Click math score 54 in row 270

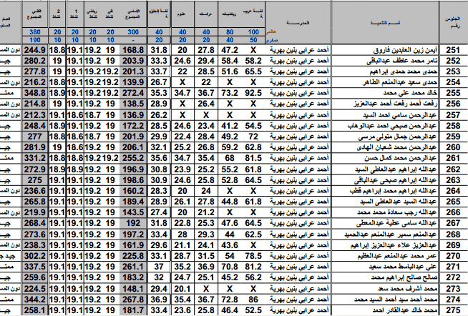click(x=230, y=256)
